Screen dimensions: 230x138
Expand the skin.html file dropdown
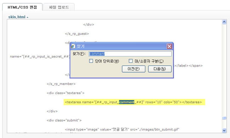[18, 17]
